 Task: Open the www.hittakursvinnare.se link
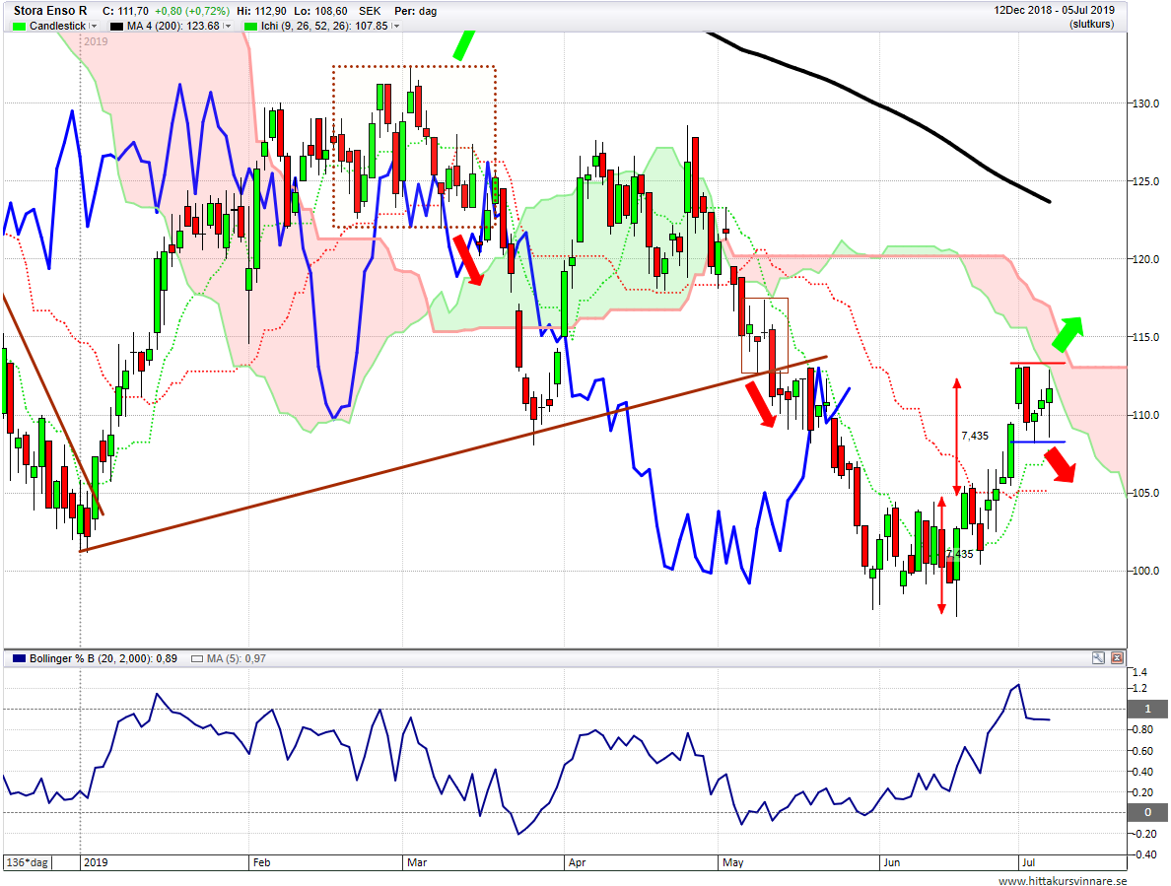[x=1062, y=881]
